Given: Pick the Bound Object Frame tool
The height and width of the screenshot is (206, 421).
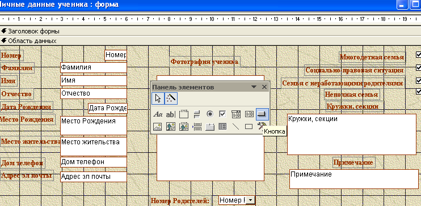Looking at the screenshot, I should point(184,126).
